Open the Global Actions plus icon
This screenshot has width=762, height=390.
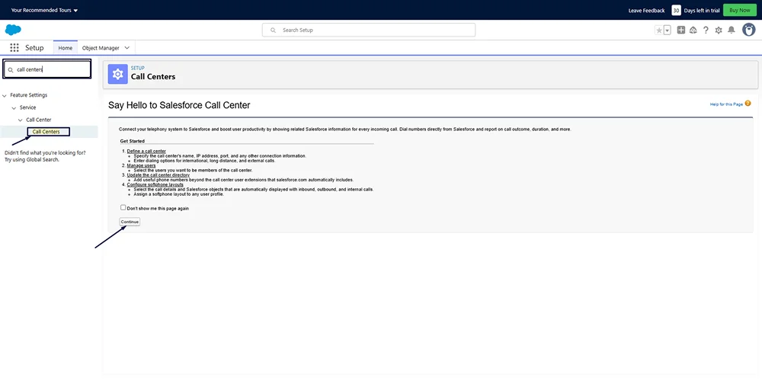(x=680, y=30)
